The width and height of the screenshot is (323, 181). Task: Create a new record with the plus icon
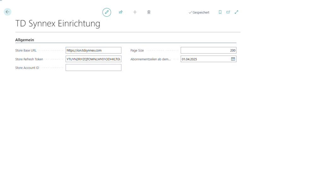(x=135, y=12)
